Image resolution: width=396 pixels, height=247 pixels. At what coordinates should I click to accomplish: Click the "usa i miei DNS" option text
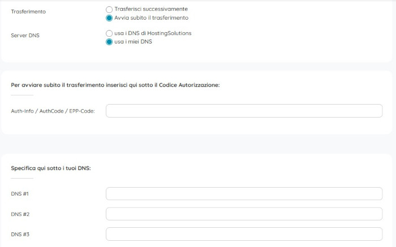click(133, 42)
